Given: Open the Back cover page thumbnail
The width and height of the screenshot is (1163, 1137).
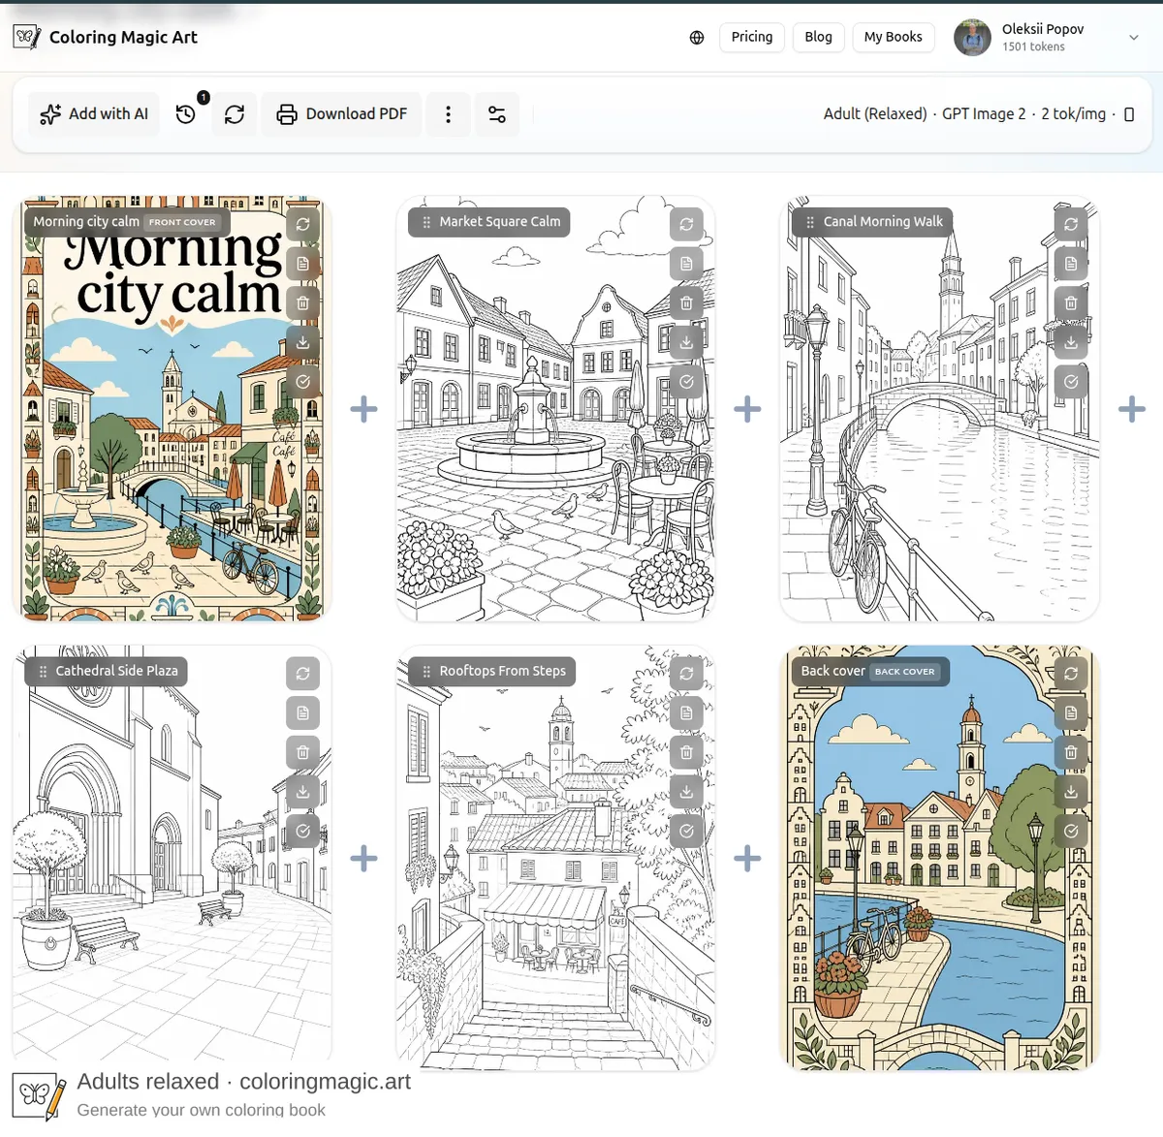Looking at the screenshot, I should click(939, 858).
